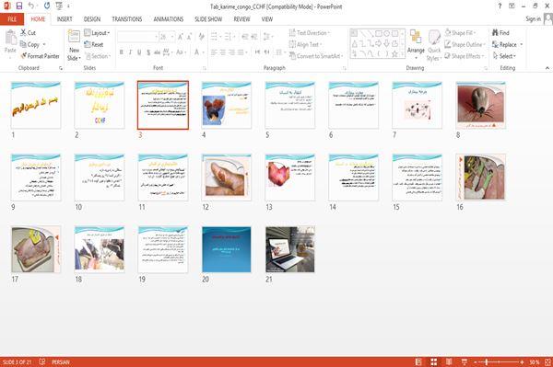Screen dimensions: 553x367
Task: Click Convert to SmartArt
Action: point(316,56)
